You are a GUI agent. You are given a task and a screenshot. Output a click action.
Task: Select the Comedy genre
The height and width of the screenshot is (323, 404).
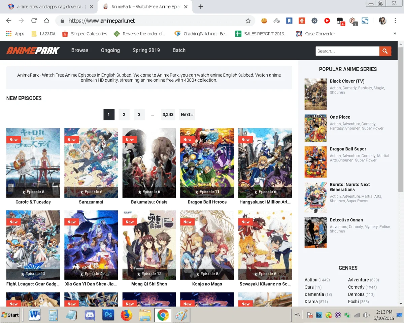(356, 287)
